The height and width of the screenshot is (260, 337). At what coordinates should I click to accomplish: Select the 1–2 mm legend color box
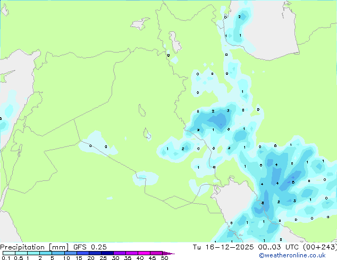(33, 253)
